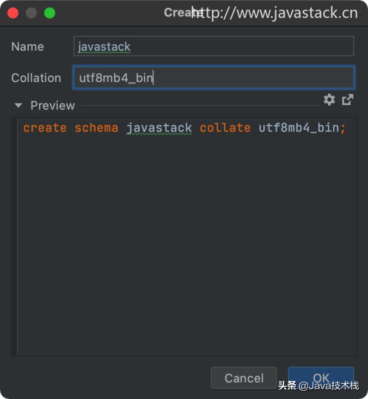Screen dimensions: 368x399
Task: Click 'javastack' identifier in SQL preview
Action: pyautogui.click(x=159, y=128)
